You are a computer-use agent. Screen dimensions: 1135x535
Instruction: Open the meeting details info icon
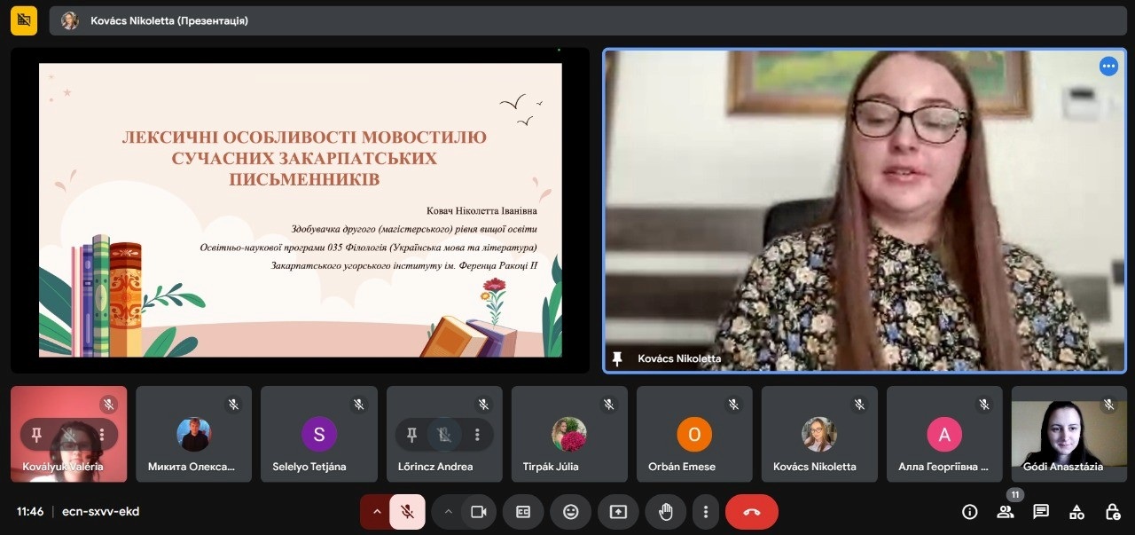[x=970, y=512]
